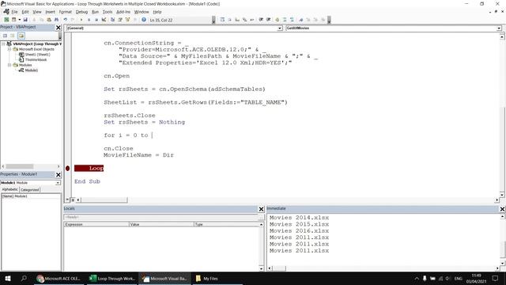Click Movies 2014.xlsx in Immediate window
The height and width of the screenshot is (285, 506).
click(299, 218)
